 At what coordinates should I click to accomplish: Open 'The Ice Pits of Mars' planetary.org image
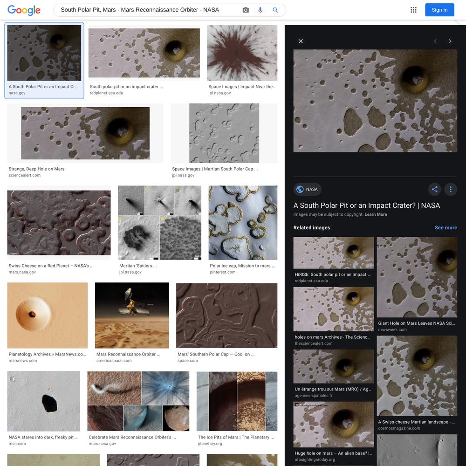coord(237,401)
